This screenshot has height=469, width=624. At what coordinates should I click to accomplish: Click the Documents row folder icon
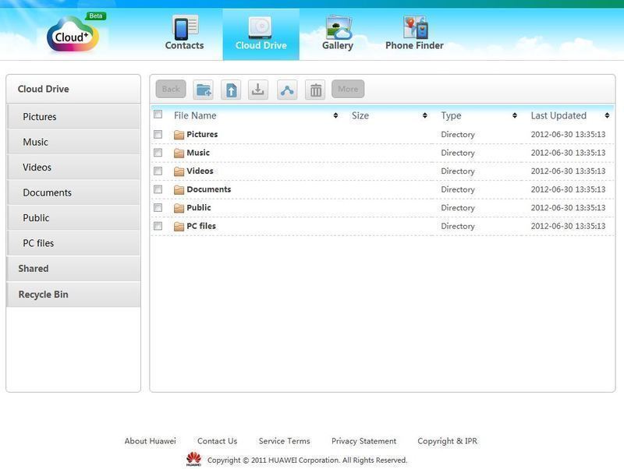tap(179, 189)
